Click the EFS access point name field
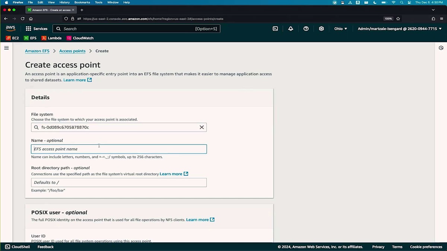 click(x=119, y=149)
